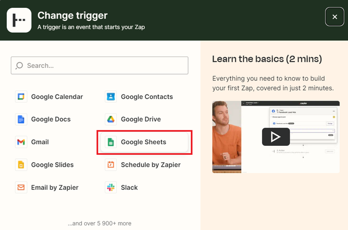The height and width of the screenshot is (230, 348).
Task: Select the Google Sheets label
Action: pyautogui.click(x=143, y=142)
